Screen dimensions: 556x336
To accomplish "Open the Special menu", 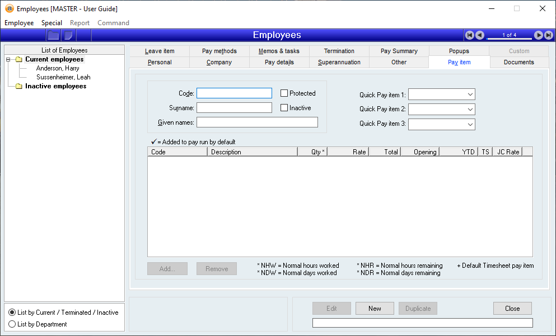I will pos(52,23).
